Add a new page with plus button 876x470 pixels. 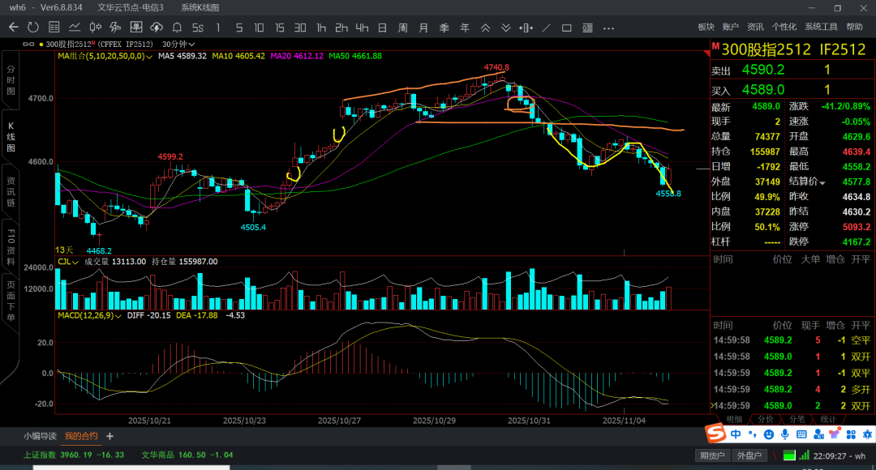[109, 436]
